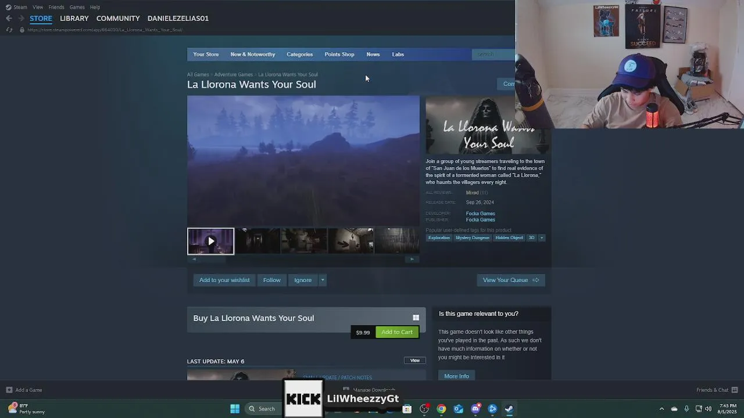Image resolution: width=744 pixels, height=418 pixels.
Task: Open the Friends menu
Action: click(x=56, y=7)
